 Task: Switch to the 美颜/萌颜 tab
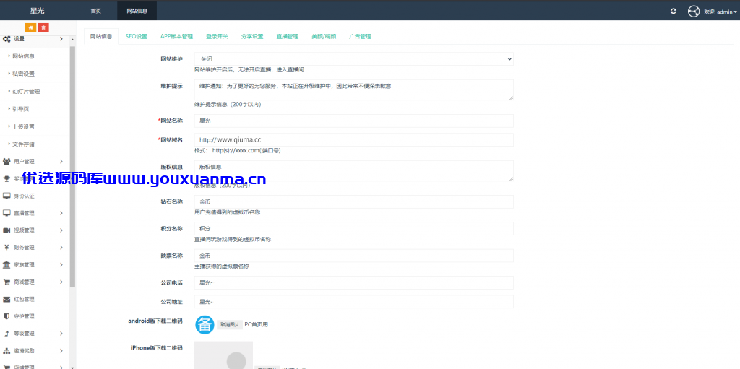tap(324, 36)
